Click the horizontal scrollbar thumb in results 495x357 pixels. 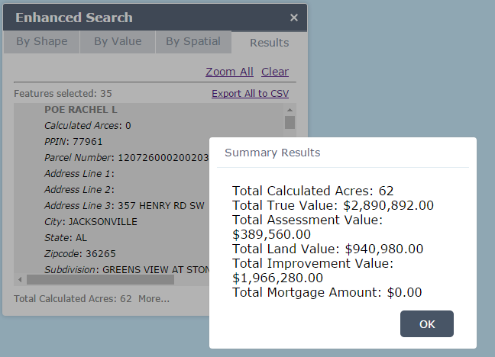click(x=99, y=280)
